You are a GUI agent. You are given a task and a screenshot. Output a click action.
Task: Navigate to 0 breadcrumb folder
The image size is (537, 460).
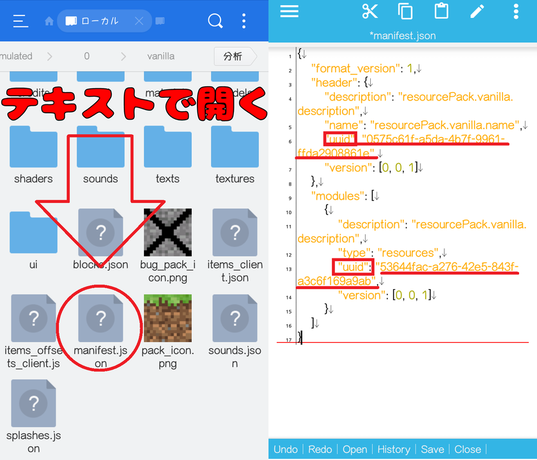pyautogui.click(x=87, y=56)
